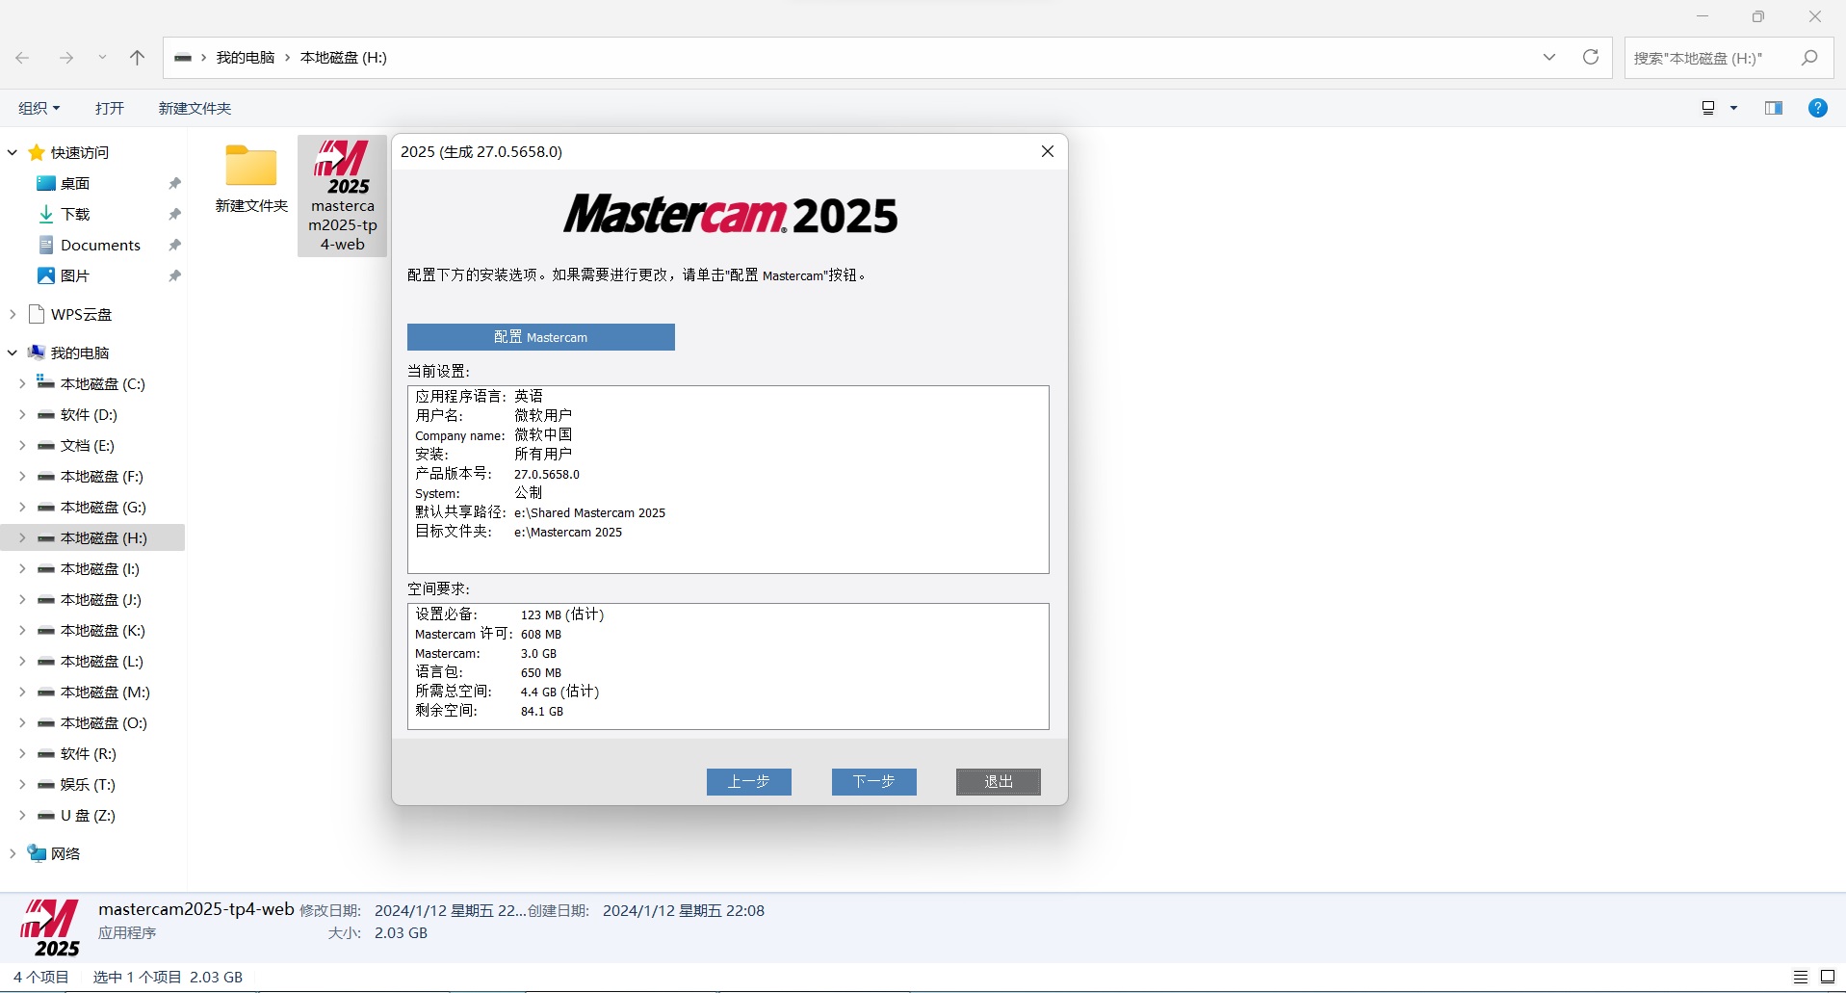The height and width of the screenshot is (993, 1846).
Task: Select 下载 in quick access
Action: (x=75, y=214)
